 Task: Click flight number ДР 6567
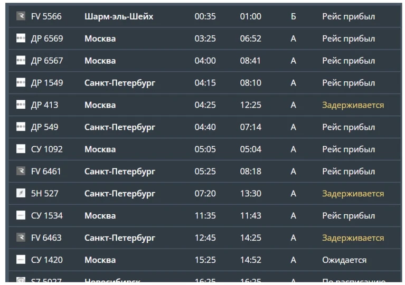tap(47, 61)
